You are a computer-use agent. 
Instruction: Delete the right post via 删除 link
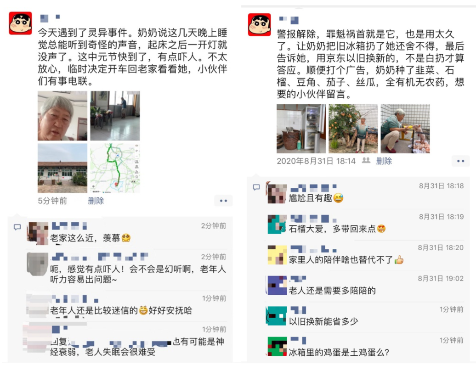pyautogui.click(x=384, y=161)
